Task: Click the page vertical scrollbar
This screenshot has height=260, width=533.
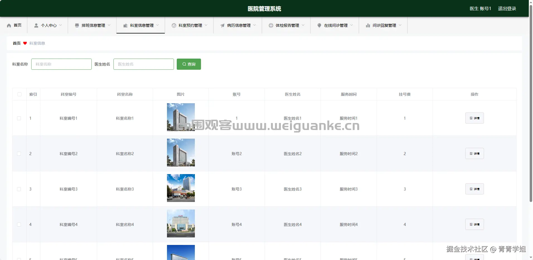Action: click(x=531, y=103)
